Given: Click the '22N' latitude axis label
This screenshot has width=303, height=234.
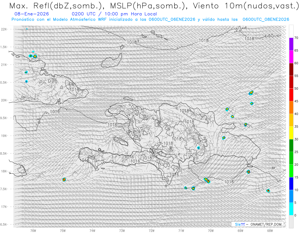Looking at the screenshot, I should click(x=4, y=29).
